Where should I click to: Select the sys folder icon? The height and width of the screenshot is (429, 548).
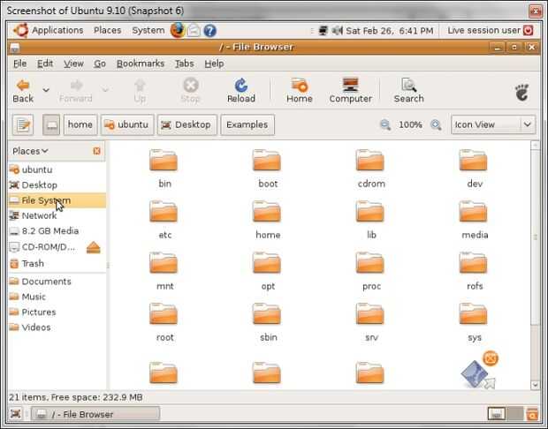(x=473, y=314)
